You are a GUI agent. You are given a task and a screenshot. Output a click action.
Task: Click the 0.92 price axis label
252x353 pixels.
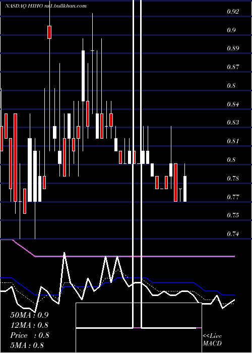[233, 12]
